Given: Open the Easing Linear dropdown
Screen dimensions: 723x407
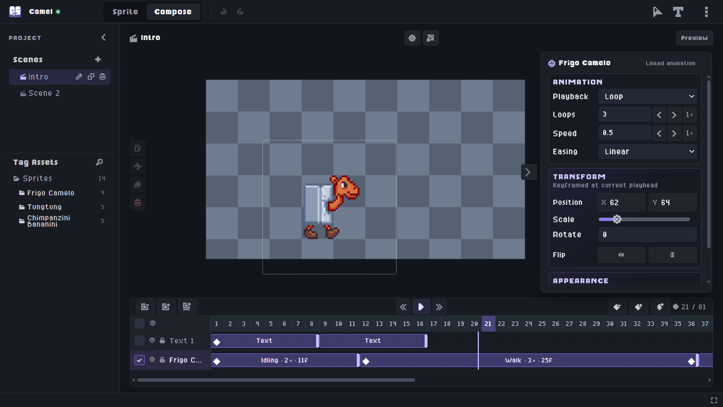Looking at the screenshot, I should (x=648, y=152).
